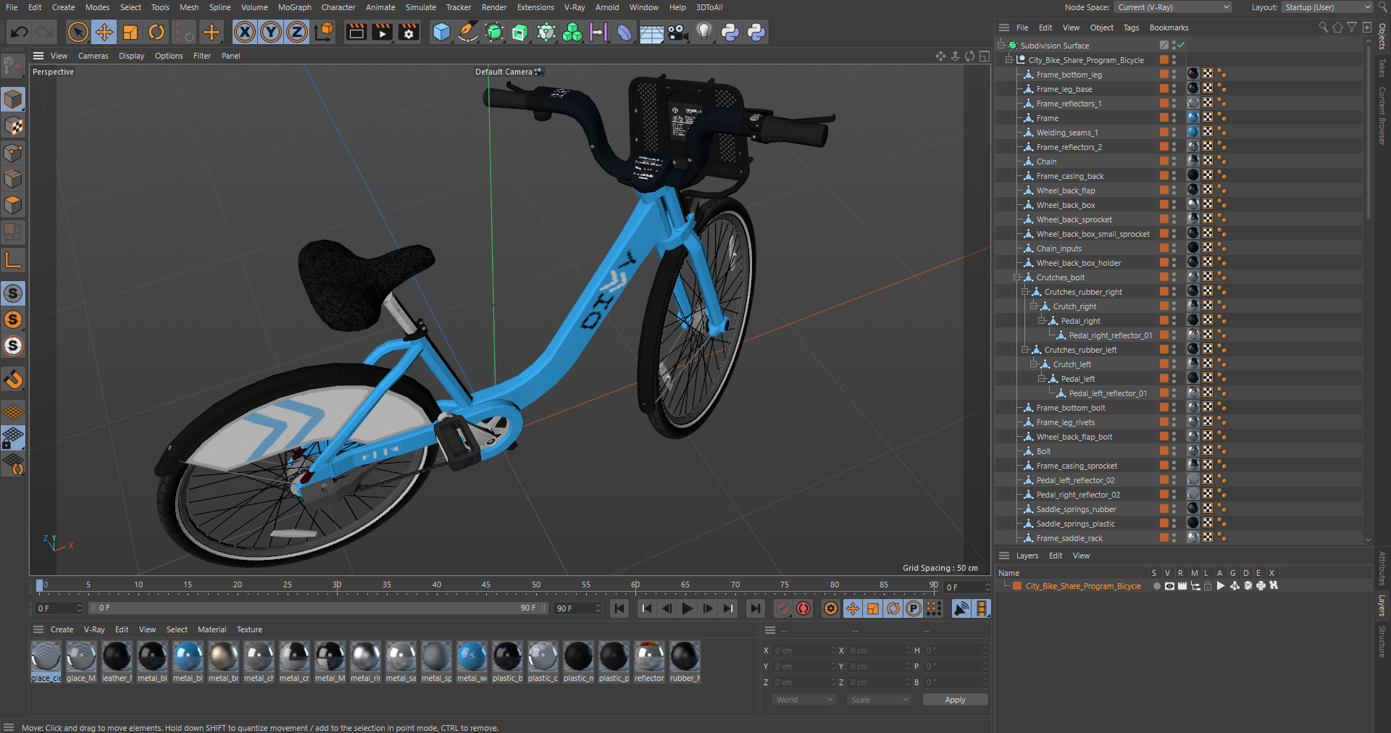Activate the Scale tool

click(130, 32)
